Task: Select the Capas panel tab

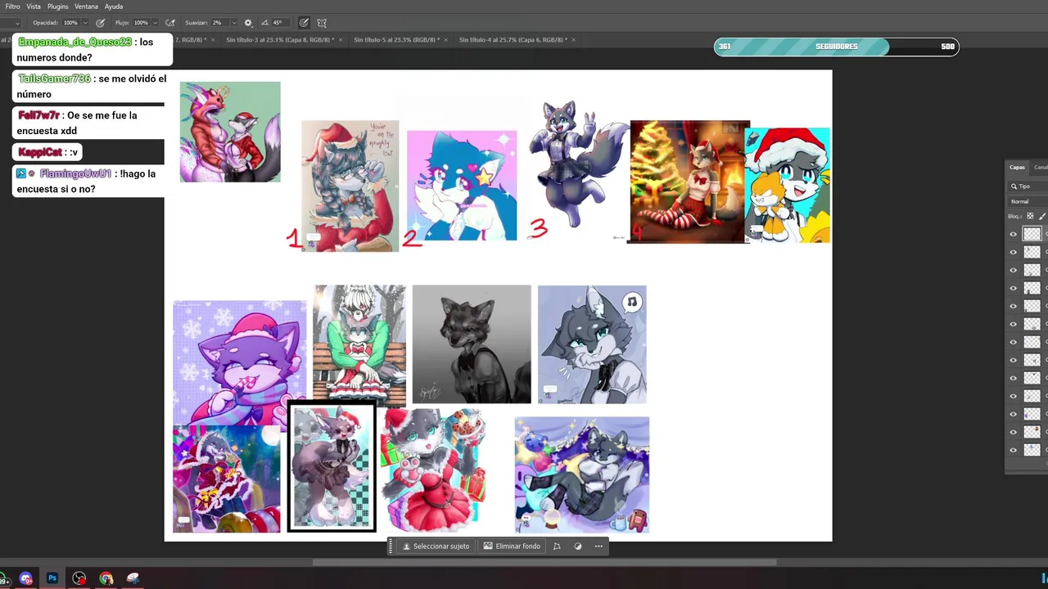Action: [x=1017, y=167]
